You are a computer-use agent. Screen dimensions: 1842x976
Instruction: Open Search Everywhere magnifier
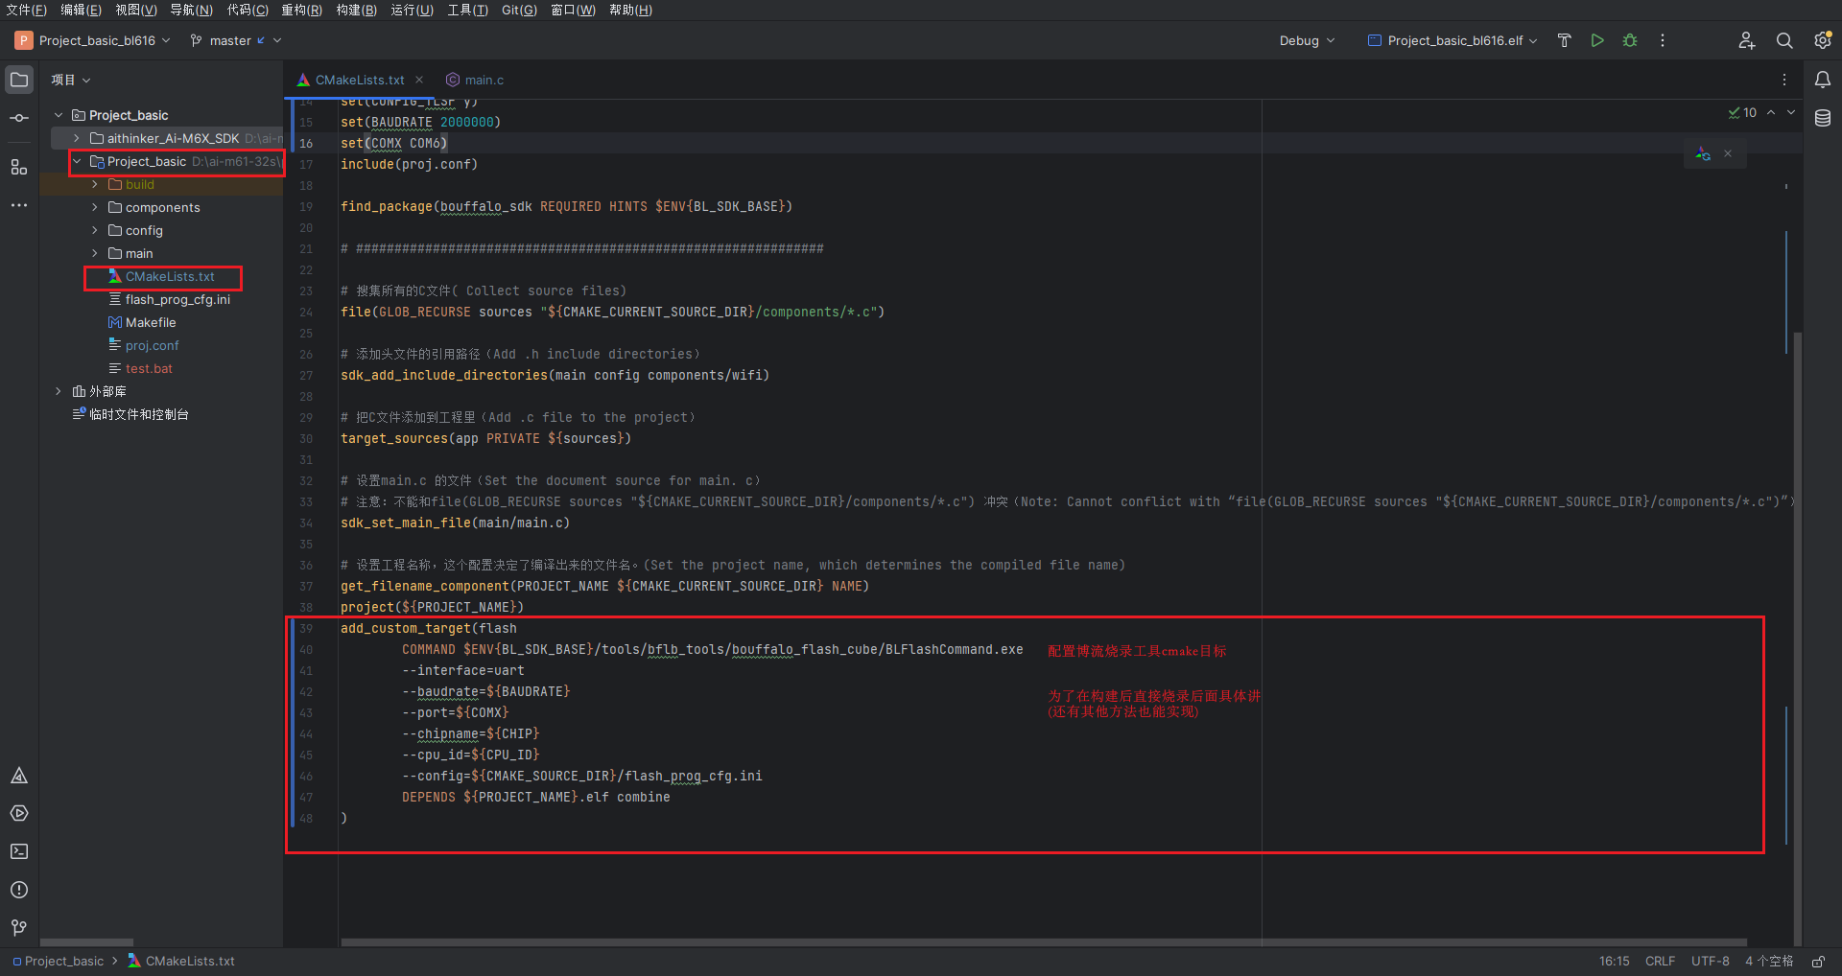pyautogui.click(x=1784, y=40)
